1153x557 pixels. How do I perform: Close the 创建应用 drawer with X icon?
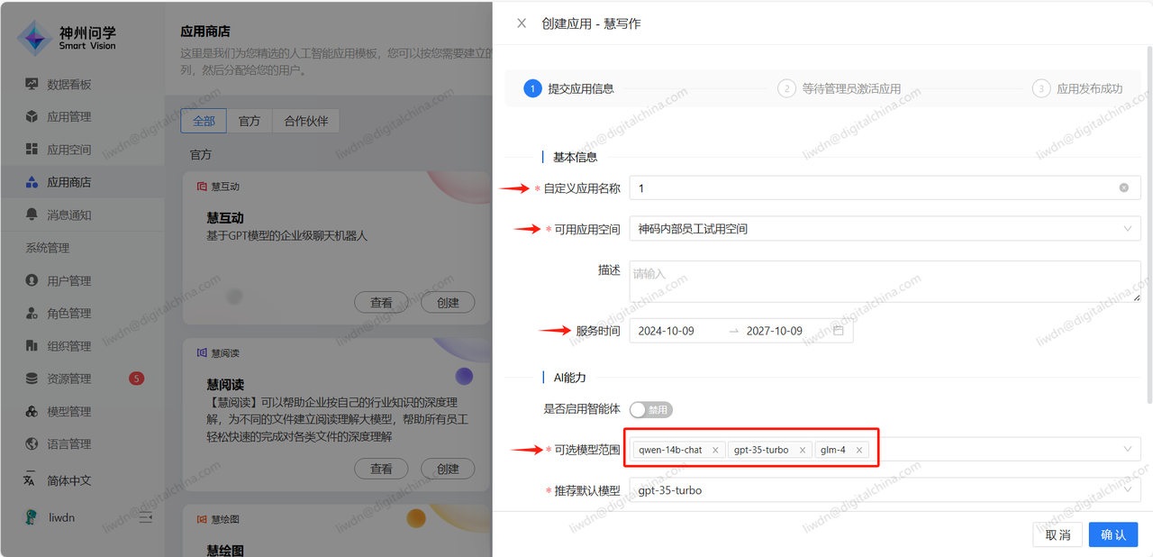pyautogui.click(x=522, y=23)
